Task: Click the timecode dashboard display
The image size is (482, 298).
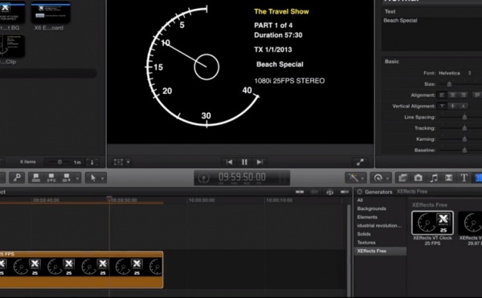Action: [242, 177]
